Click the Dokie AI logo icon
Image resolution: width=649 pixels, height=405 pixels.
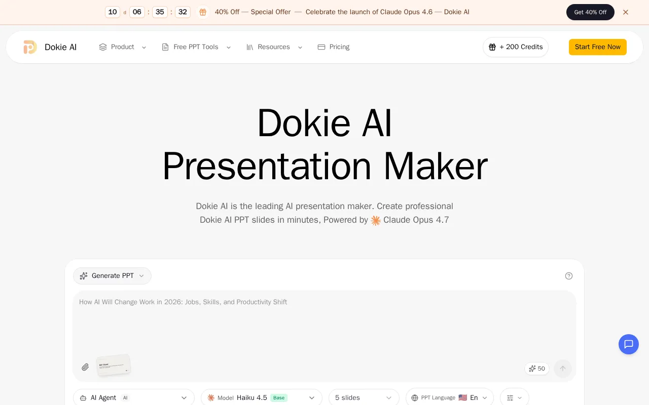click(x=30, y=47)
